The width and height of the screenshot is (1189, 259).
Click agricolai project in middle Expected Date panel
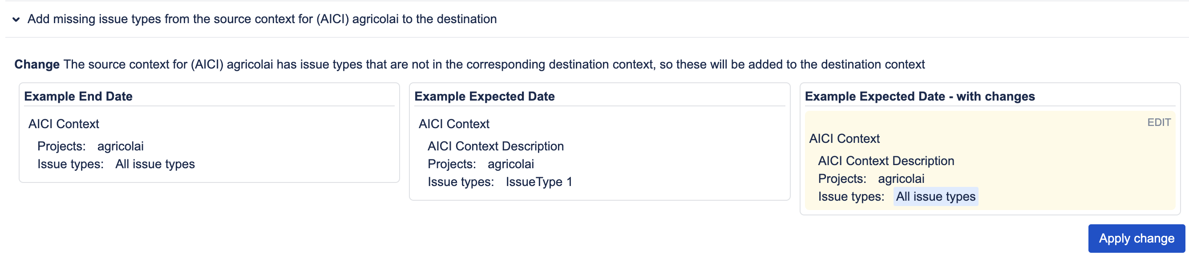(510, 164)
